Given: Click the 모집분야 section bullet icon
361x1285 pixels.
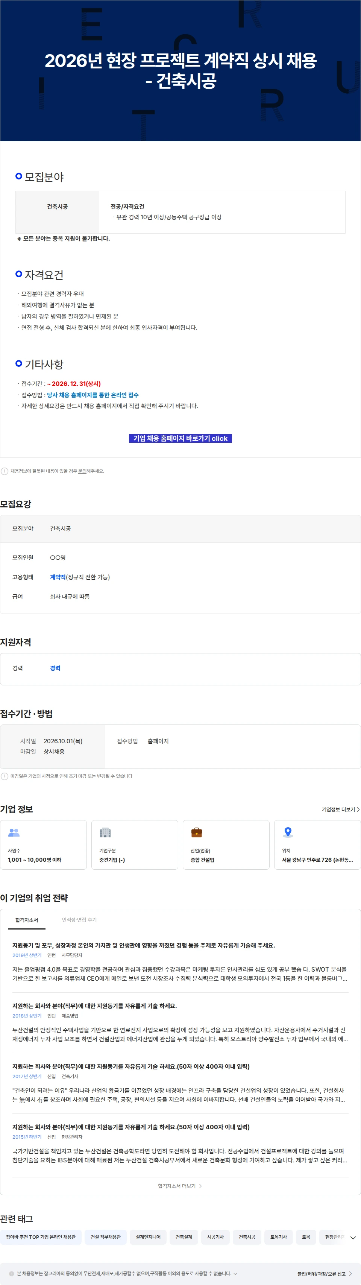Looking at the screenshot, I should coord(19,176).
